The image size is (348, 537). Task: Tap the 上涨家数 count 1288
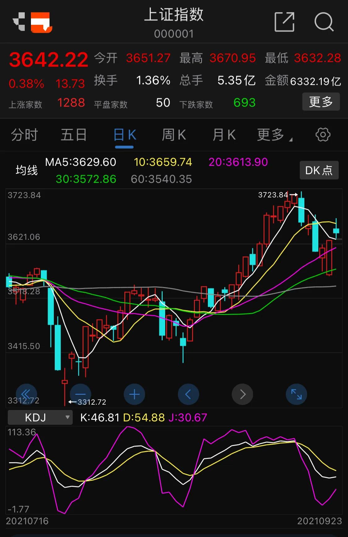pyautogui.click(x=71, y=103)
